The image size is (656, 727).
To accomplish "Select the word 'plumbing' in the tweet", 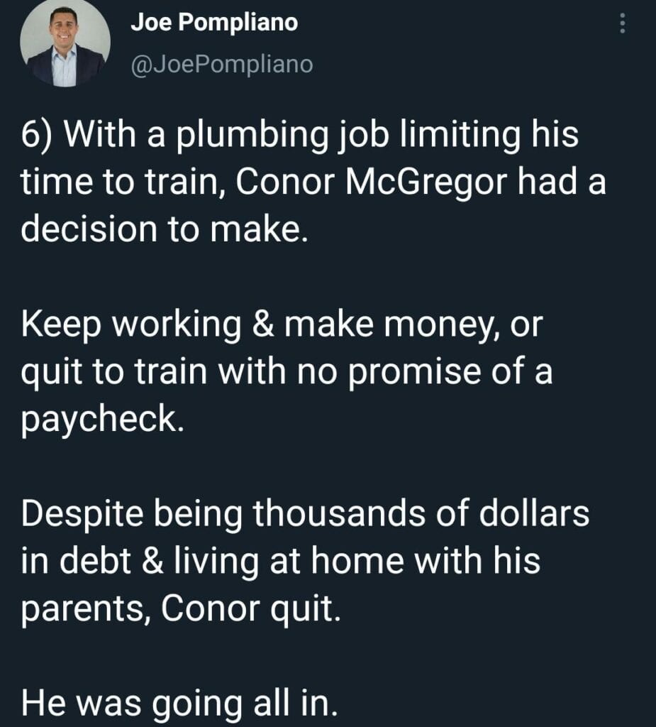I will pos(252,136).
